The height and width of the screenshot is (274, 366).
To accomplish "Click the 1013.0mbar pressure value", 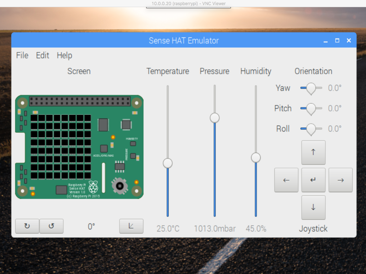I will 215,229.
